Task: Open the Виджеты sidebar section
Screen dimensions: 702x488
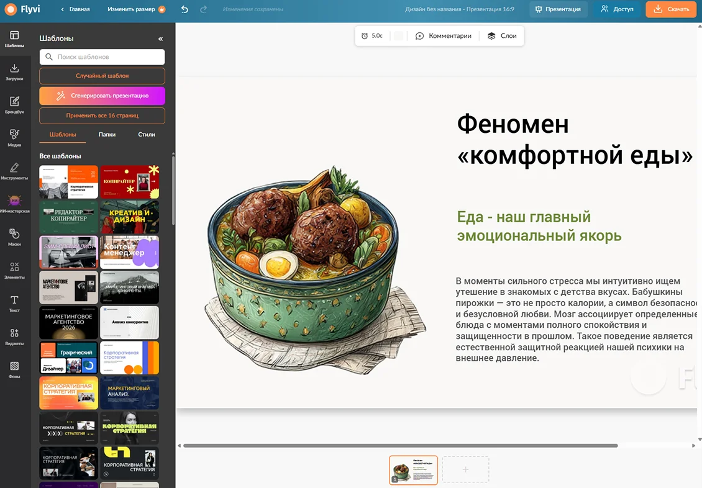Action: click(x=14, y=337)
